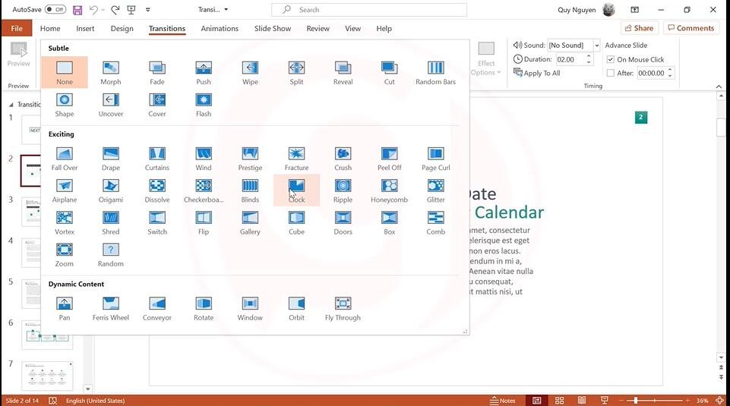Screen dimensions: 730x406
Task: Switch to Slide Sorter view
Action: point(560,401)
